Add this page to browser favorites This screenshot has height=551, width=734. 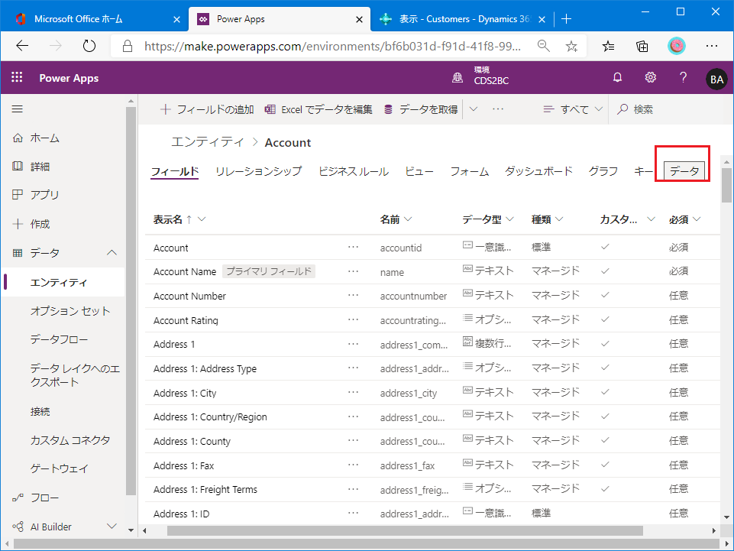tap(571, 46)
